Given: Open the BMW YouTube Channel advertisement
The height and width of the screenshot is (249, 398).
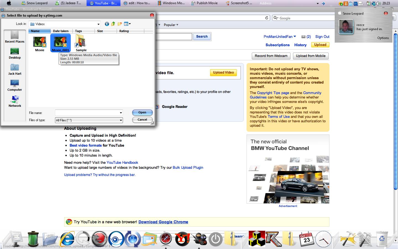Looking at the screenshot, I should (288, 169).
